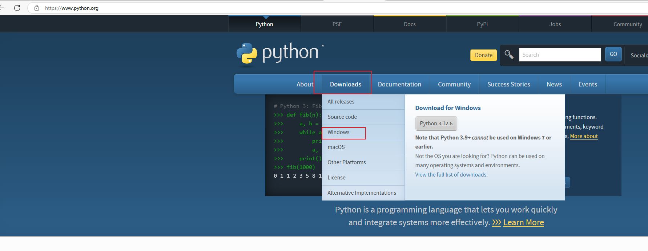Open the Downloads menu
The width and height of the screenshot is (648, 251).
(x=345, y=84)
